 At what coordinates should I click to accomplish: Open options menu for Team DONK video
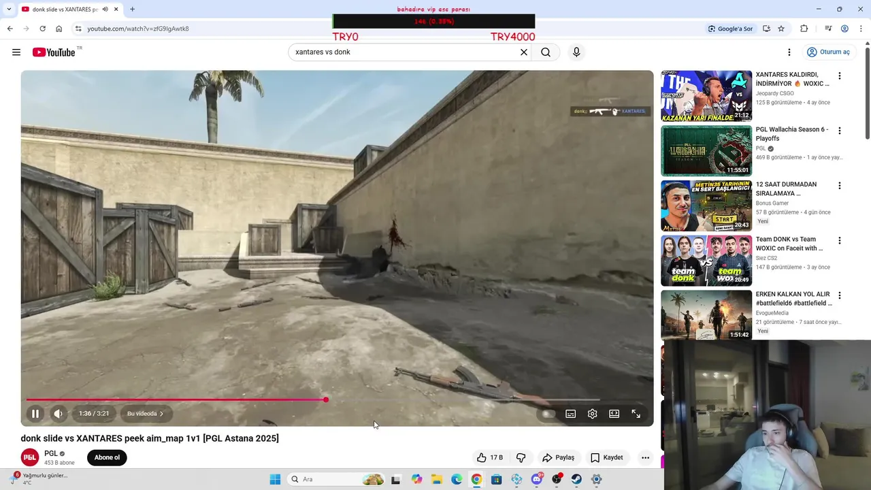tap(840, 241)
